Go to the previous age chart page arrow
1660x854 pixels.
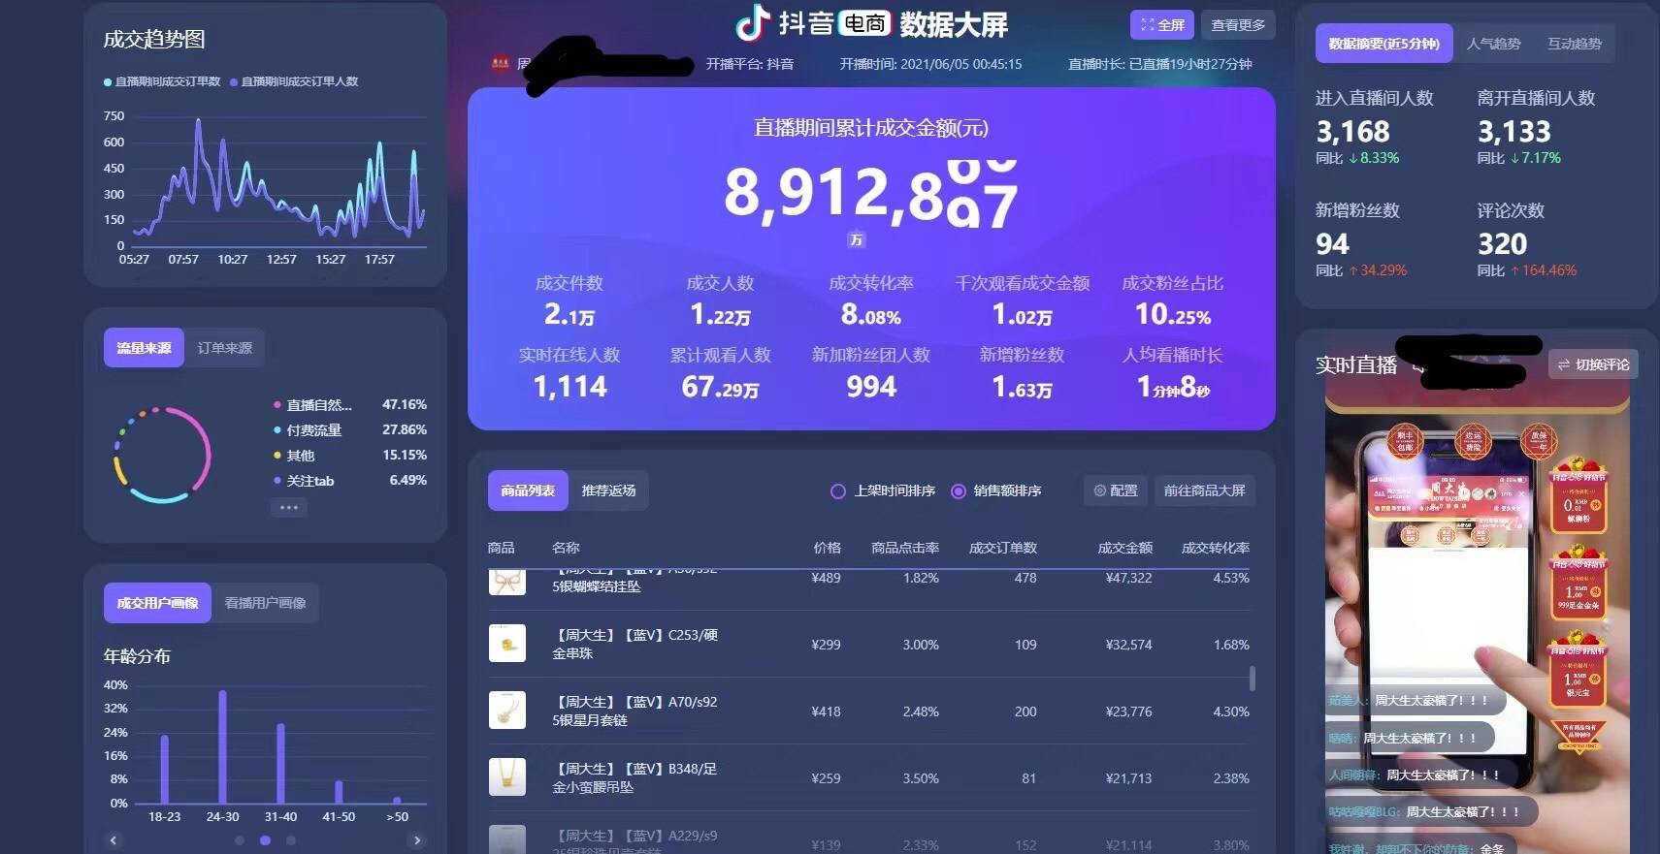click(x=114, y=840)
